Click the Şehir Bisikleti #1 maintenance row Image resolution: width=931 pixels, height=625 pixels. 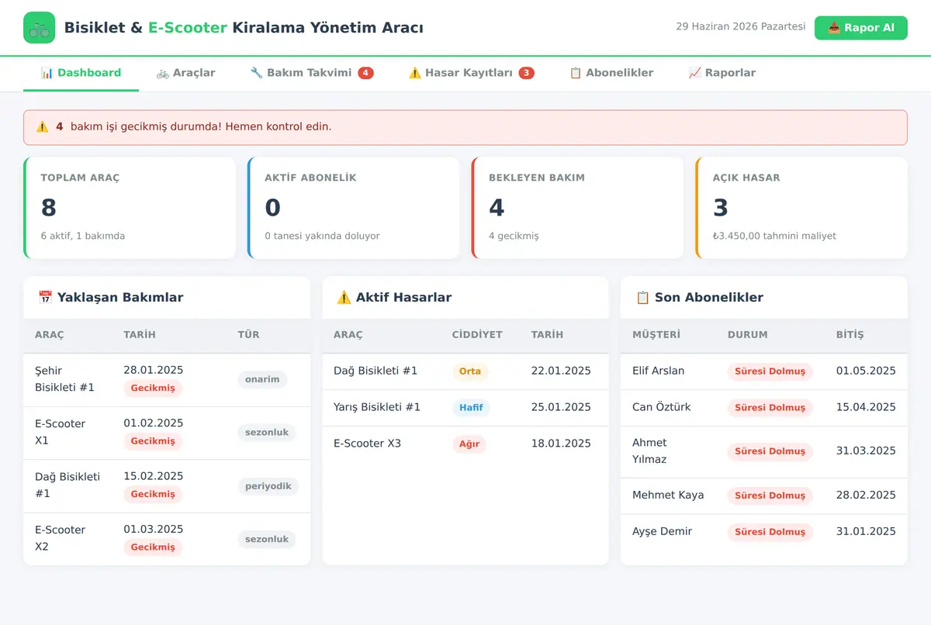[167, 380]
